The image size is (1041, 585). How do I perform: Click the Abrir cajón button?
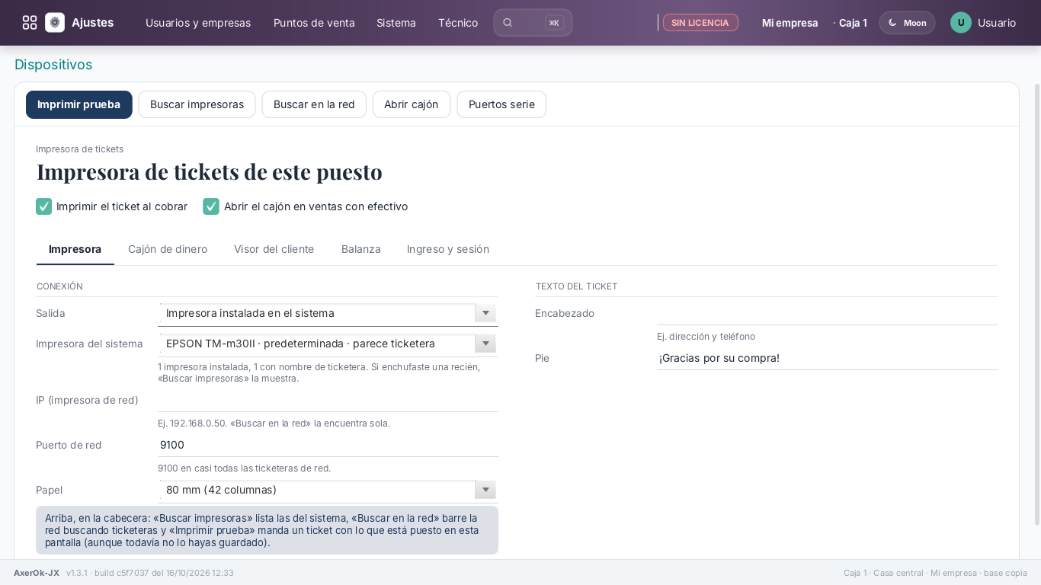(412, 104)
